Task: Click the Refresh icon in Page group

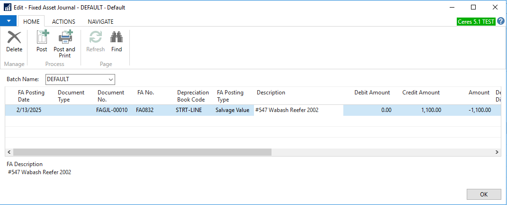Action: pos(96,38)
